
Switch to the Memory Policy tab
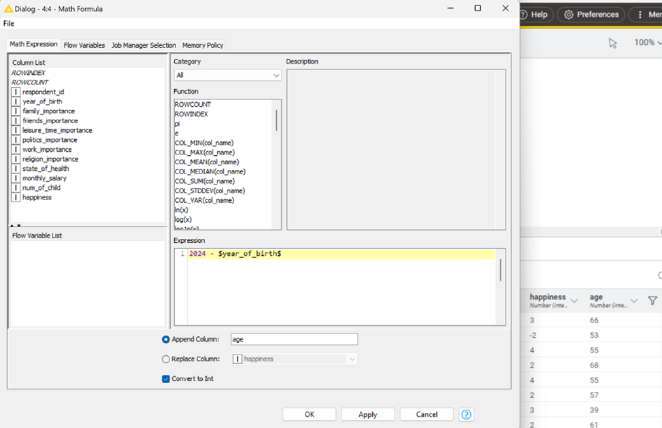(x=203, y=45)
